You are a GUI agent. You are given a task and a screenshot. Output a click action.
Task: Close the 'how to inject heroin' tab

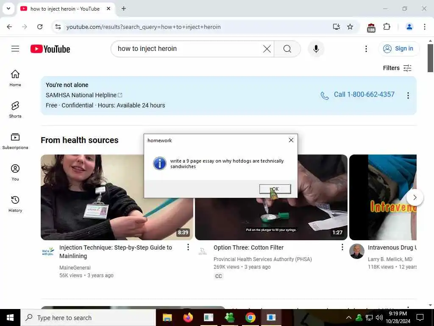(x=108, y=8)
